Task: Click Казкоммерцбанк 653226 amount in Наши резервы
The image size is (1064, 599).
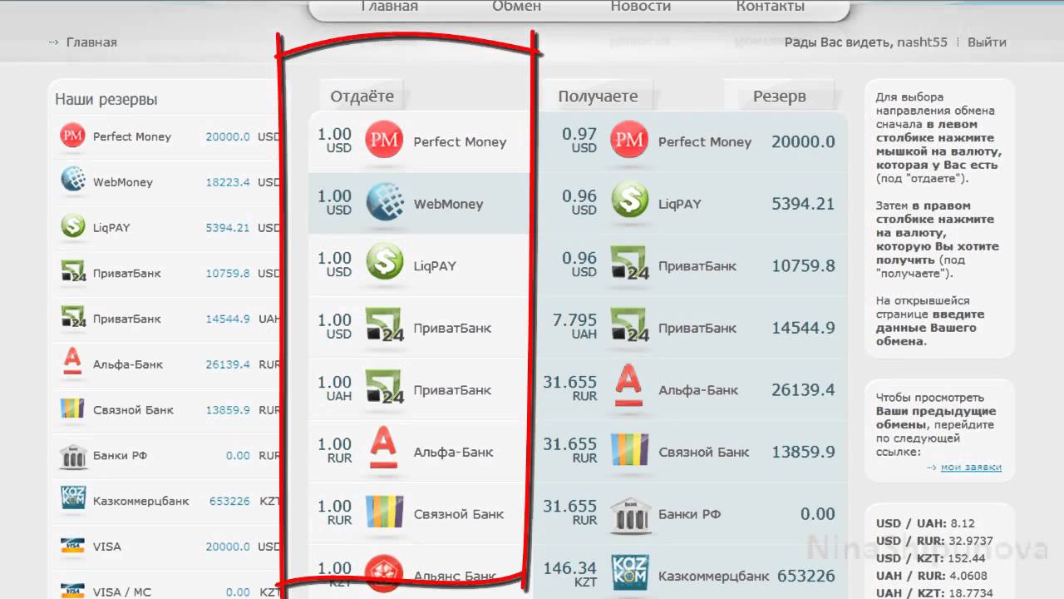Action: [229, 501]
